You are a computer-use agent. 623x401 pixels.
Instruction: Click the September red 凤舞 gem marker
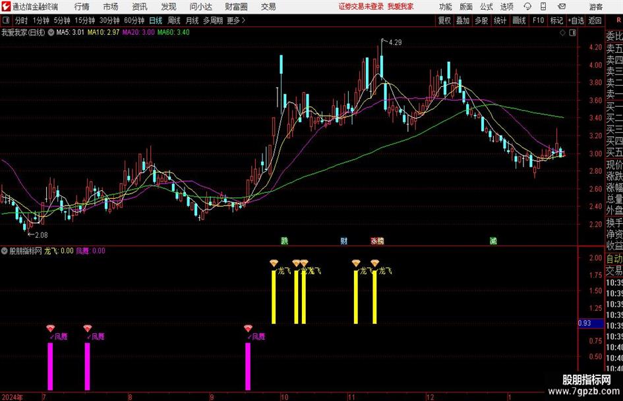pos(248,329)
